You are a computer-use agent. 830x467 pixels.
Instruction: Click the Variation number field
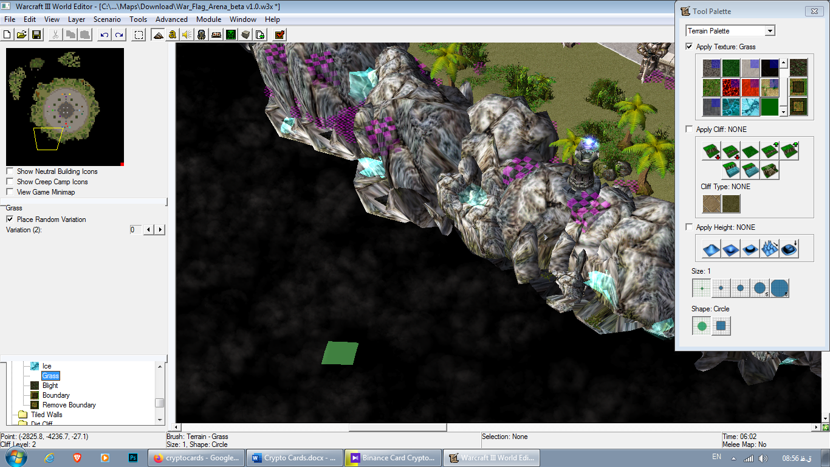pyautogui.click(x=135, y=230)
